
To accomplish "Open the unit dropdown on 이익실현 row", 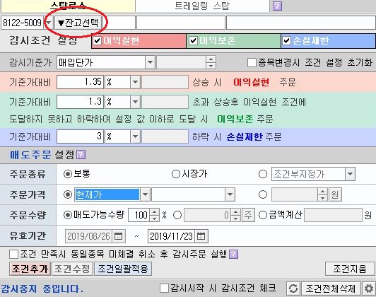I will [x=135, y=82].
